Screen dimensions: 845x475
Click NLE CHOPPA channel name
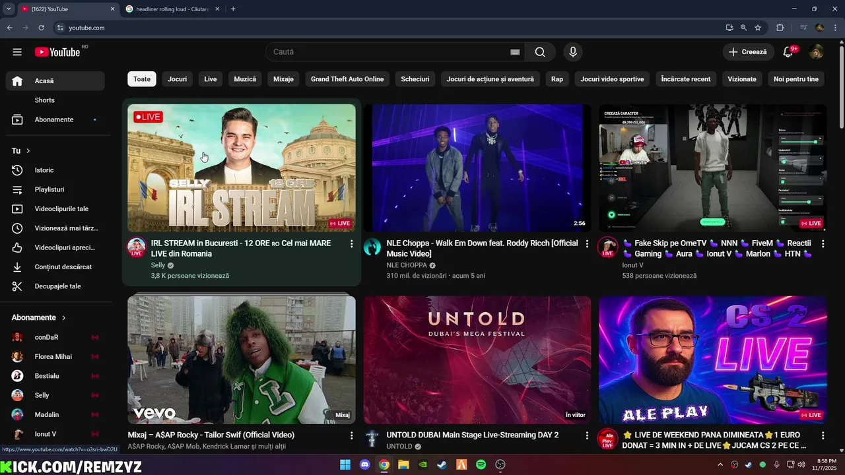pyautogui.click(x=407, y=265)
